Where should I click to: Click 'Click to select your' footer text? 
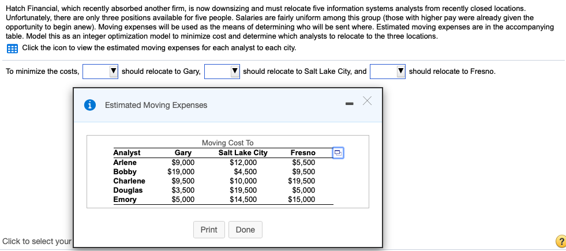click(37, 241)
